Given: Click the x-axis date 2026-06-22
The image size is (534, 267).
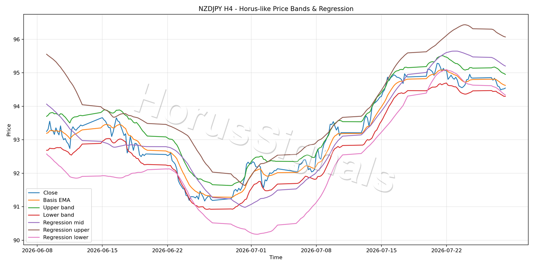Looking at the screenshot, I should [168, 250].
